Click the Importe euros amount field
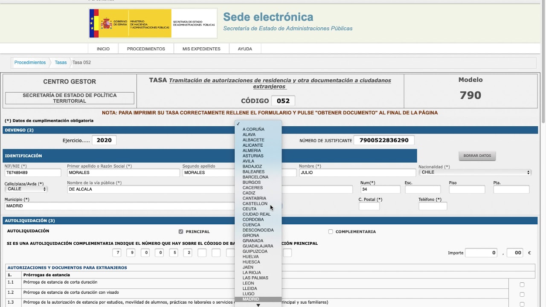This screenshot has width=546, height=307. 481,253
